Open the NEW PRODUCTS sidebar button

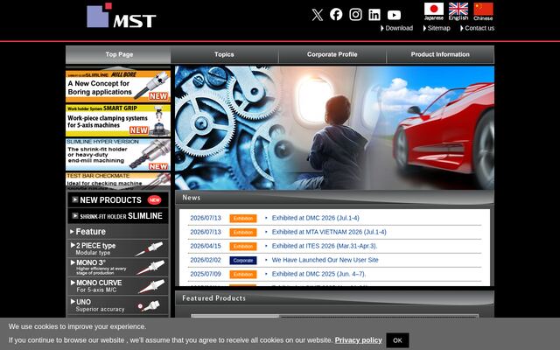click(118, 200)
